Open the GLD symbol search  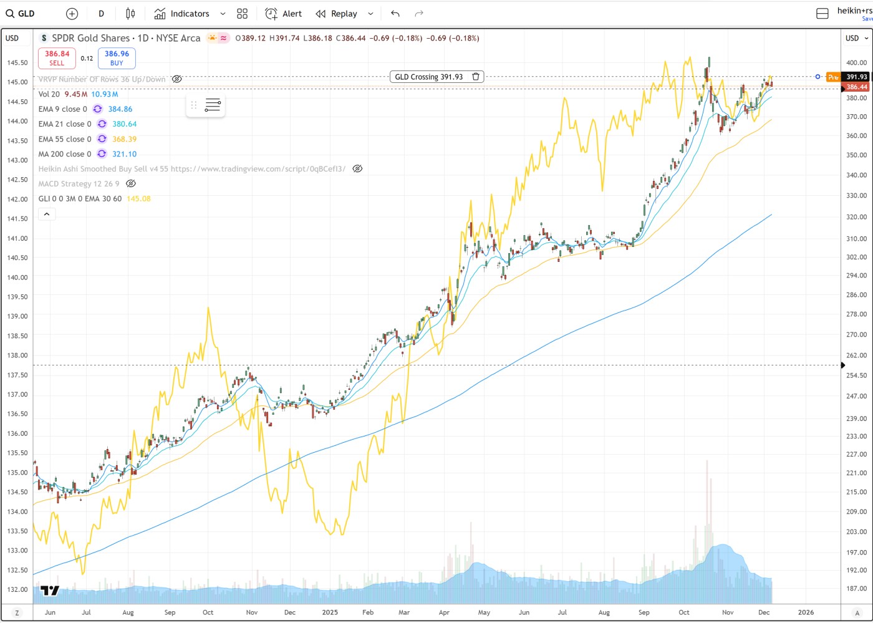pyautogui.click(x=21, y=14)
